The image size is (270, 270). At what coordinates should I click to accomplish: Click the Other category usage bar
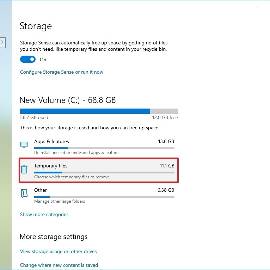point(104,197)
